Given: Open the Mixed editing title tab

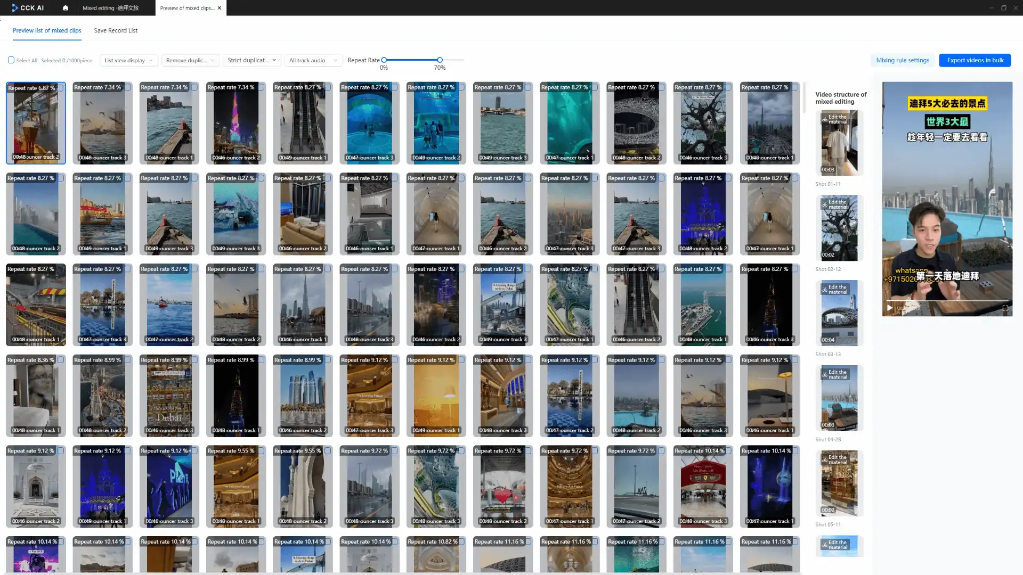Looking at the screenshot, I should [x=111, y=8].
